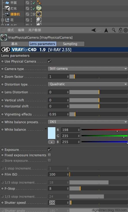Select 平面 object name in tree
128x212 pixels.
[x=14, y=3]
